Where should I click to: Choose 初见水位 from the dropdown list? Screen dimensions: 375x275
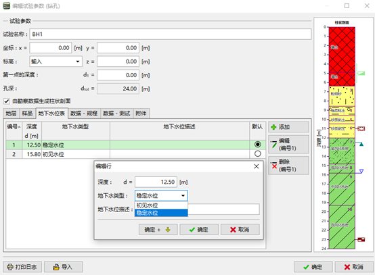(161, 205)
